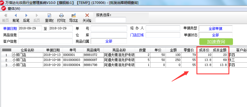Click the 单价 column header

pyautogui.click(x=158, y=50)
